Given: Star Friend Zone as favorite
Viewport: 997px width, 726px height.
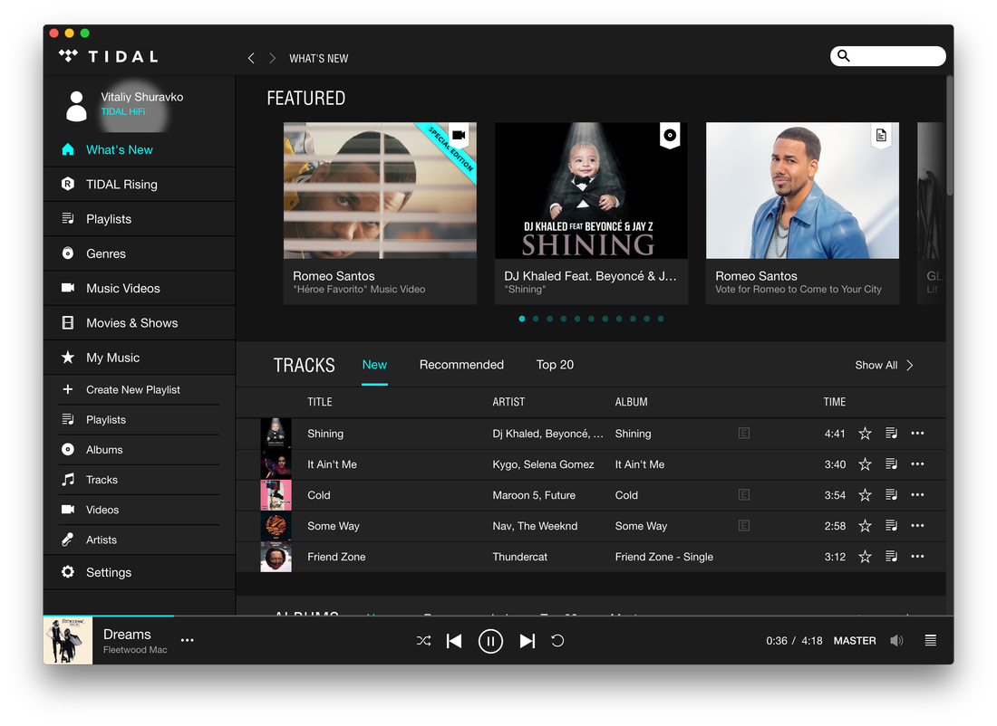Looking at the screenshot, I should tap(865, 557).
